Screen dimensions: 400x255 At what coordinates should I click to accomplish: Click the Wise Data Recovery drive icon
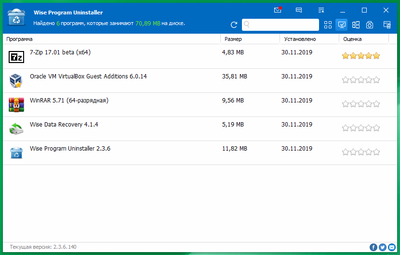[16, 128]
